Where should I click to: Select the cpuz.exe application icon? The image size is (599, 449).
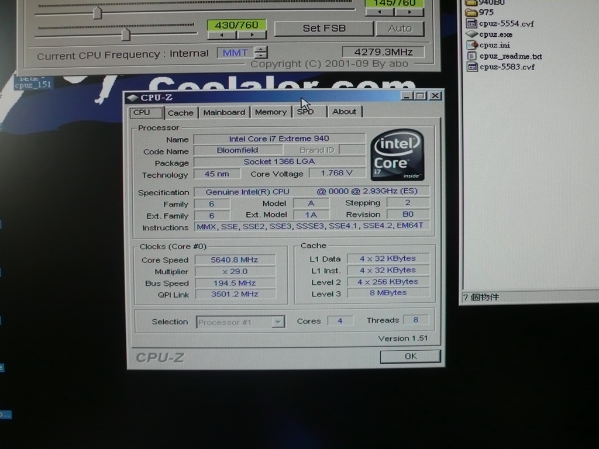pyautogui.click(x=472, y=34)
